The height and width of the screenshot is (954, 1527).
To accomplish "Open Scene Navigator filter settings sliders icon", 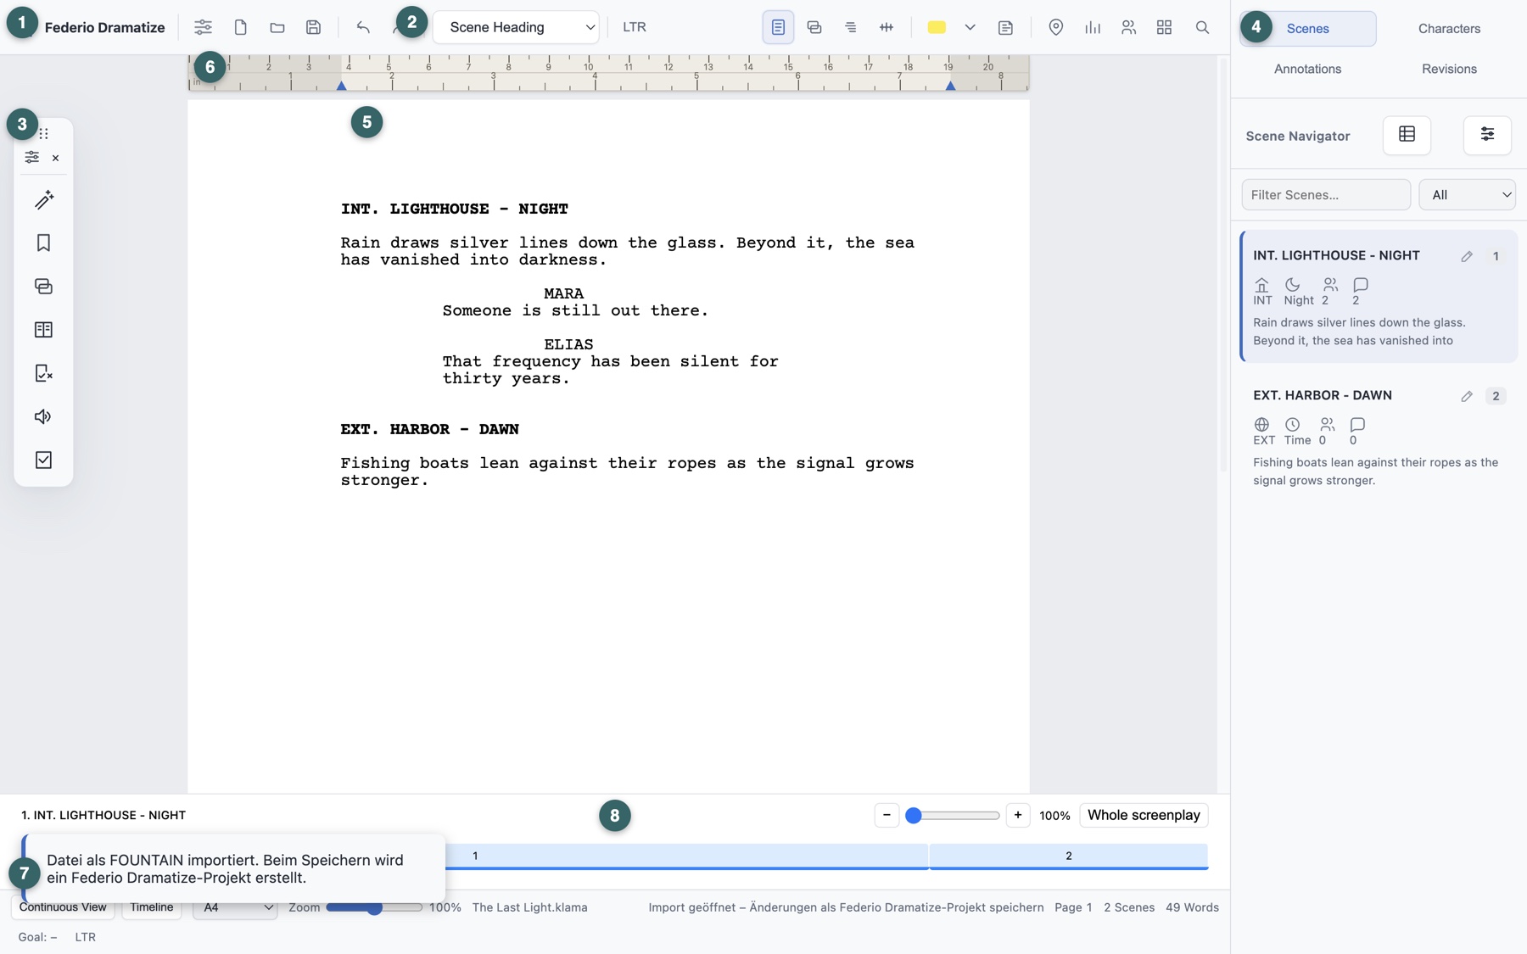I will point(1487,135).
